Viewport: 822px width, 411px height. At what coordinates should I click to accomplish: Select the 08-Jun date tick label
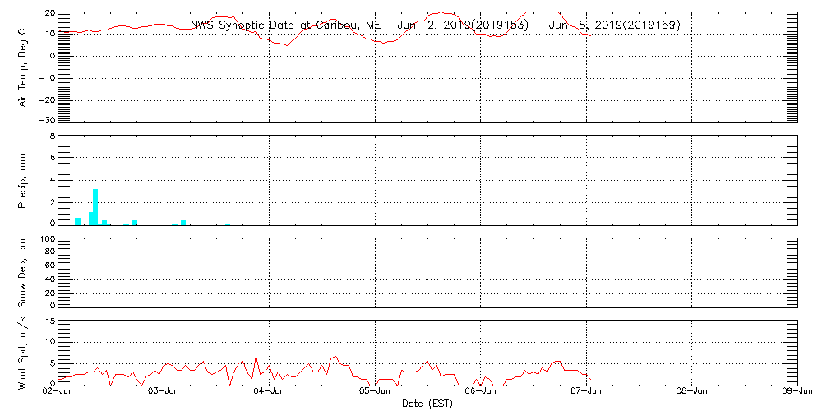[x=692, y=393]
